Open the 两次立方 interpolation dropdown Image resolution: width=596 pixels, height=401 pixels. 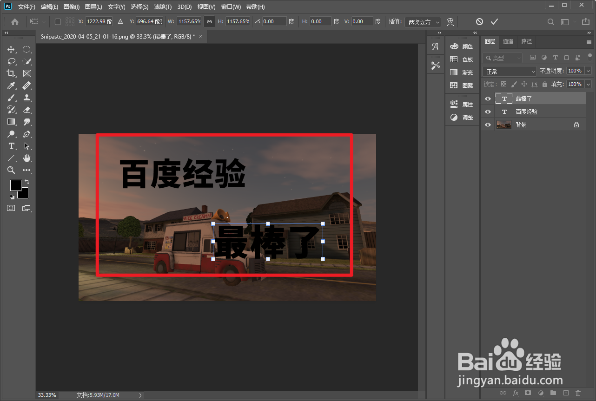tap(423, 22)
